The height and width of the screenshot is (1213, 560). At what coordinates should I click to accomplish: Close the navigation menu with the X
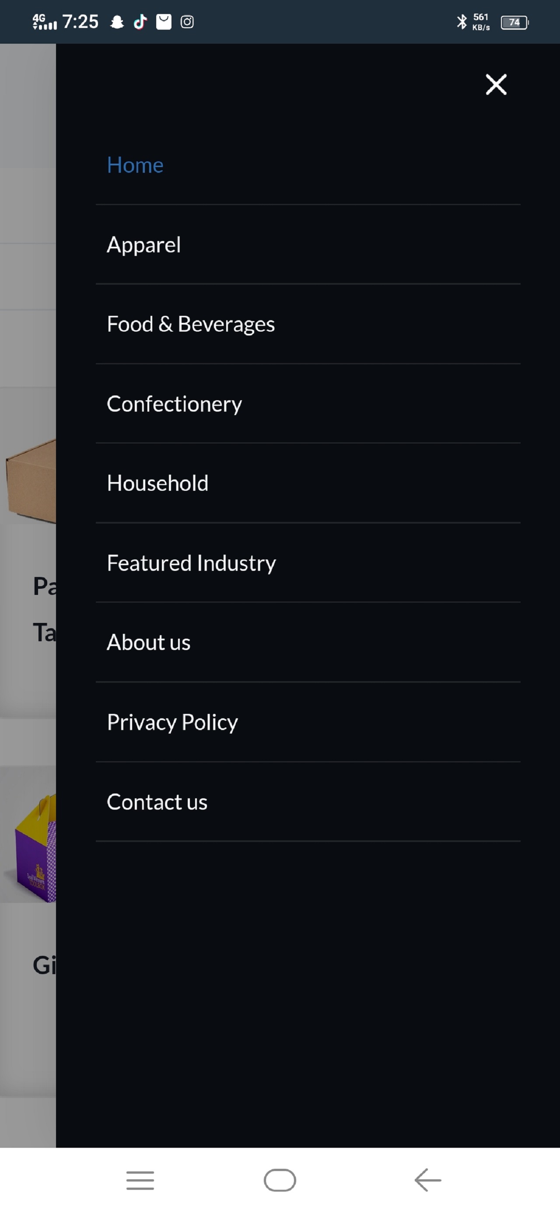(496, 85)
